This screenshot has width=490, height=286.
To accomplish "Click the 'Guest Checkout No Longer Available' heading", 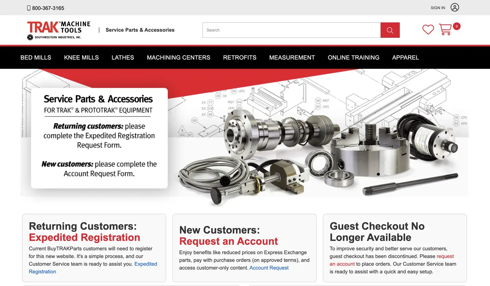I will [377, 232].
